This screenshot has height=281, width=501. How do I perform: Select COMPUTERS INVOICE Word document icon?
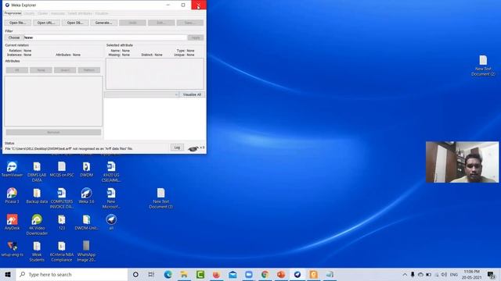62,197
